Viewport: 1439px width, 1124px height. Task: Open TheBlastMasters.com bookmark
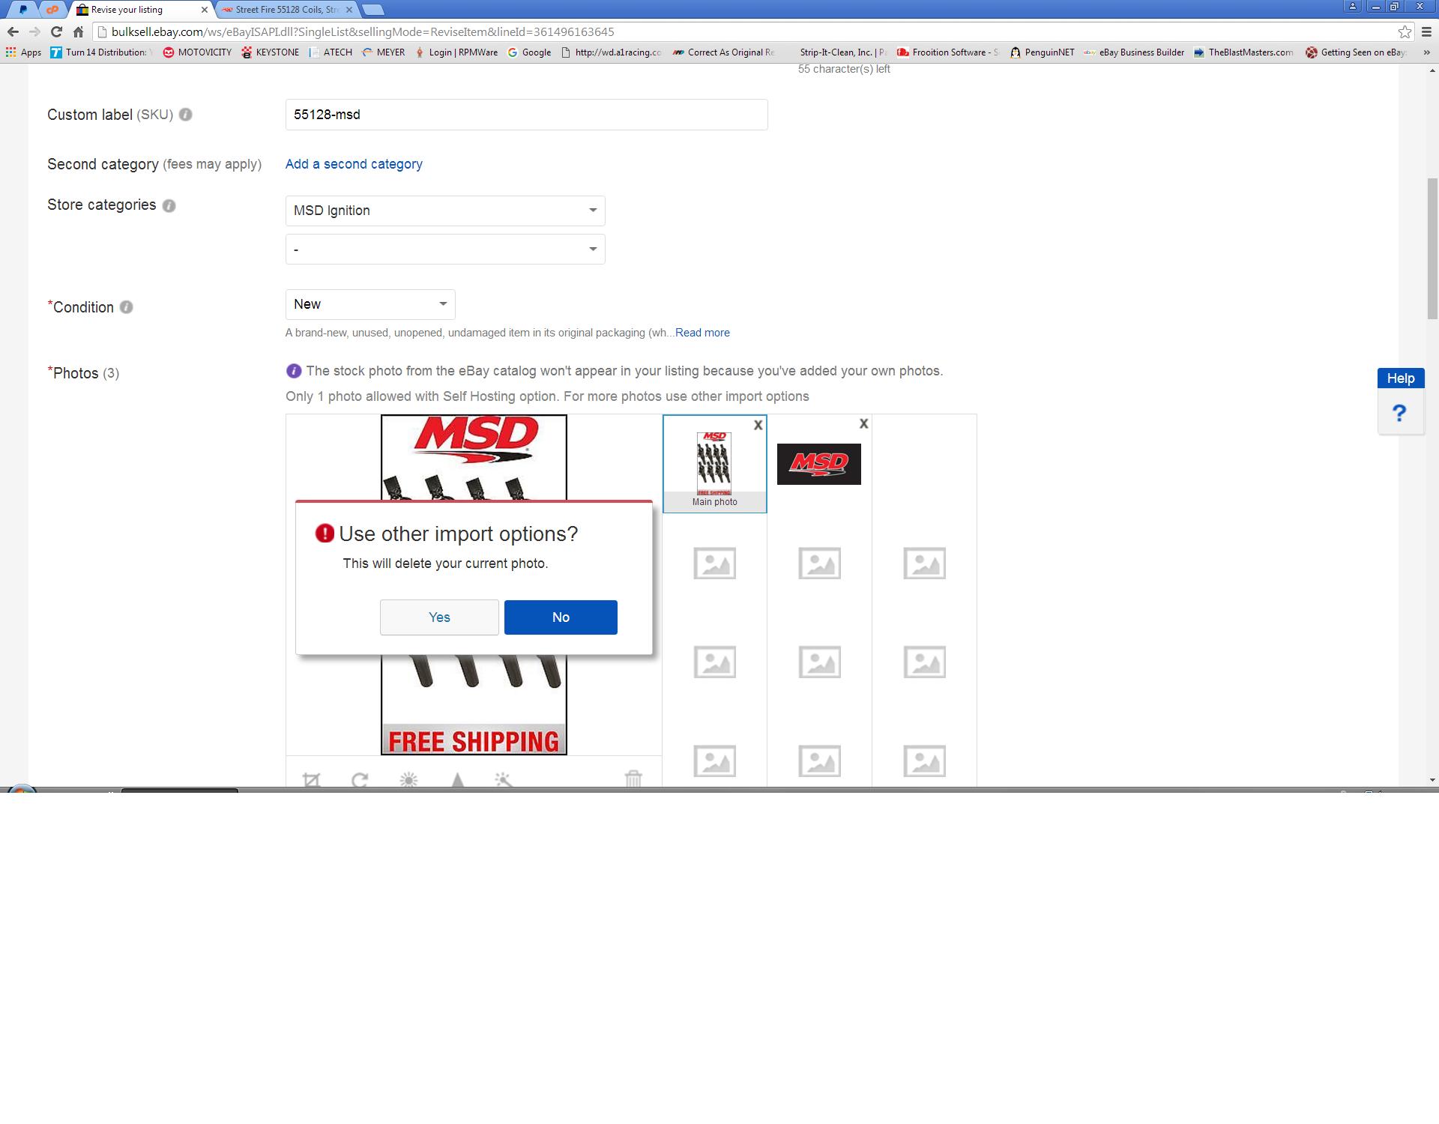[1243, 52]
